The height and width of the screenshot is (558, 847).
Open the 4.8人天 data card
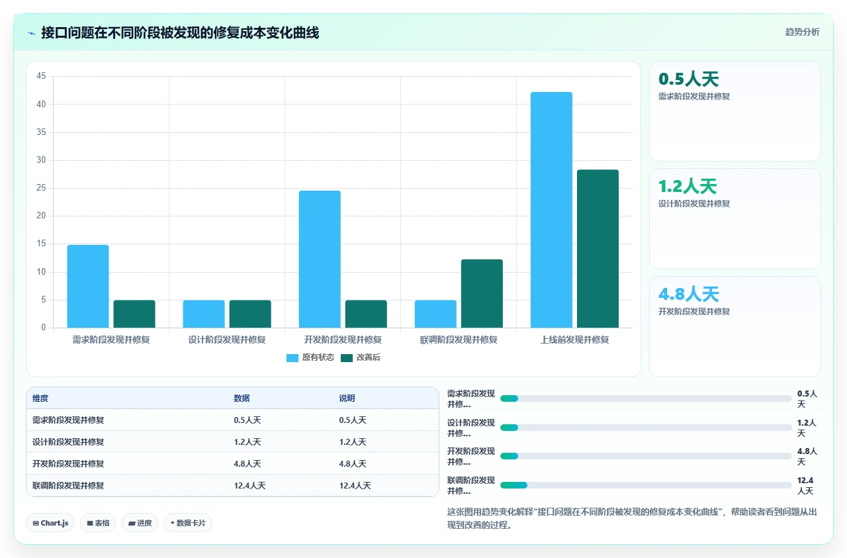coord(735,326)
